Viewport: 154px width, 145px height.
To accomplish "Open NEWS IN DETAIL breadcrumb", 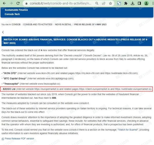I will click(x=63, y=25).
